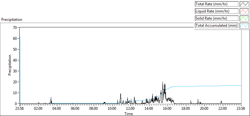Click the 20:00 x-axis time label
The height and width of the screenshot is (116, 250).
point(204,109)
